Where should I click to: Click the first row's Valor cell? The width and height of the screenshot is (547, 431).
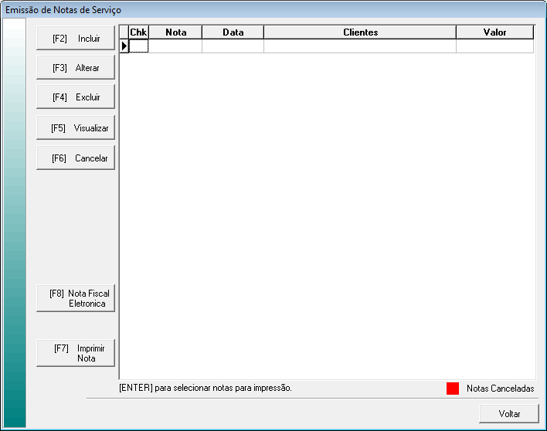pos(494,46)
